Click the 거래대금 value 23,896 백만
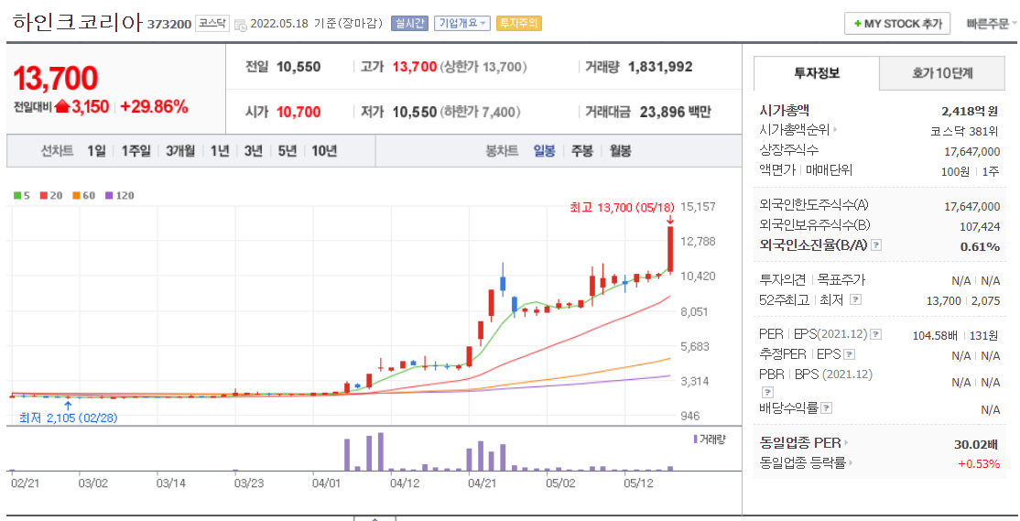Viewport: 1020px width, 521px height. point(675,112)
